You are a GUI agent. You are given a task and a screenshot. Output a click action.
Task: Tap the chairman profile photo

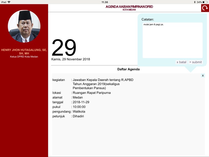pos(24,26)
